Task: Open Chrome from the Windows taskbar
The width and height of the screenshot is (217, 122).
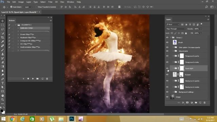Action: pos(12,119)
